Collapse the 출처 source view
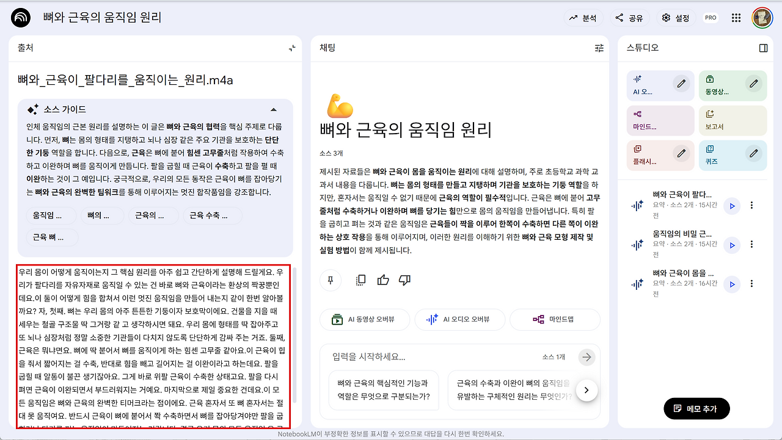 coord(292,48)
